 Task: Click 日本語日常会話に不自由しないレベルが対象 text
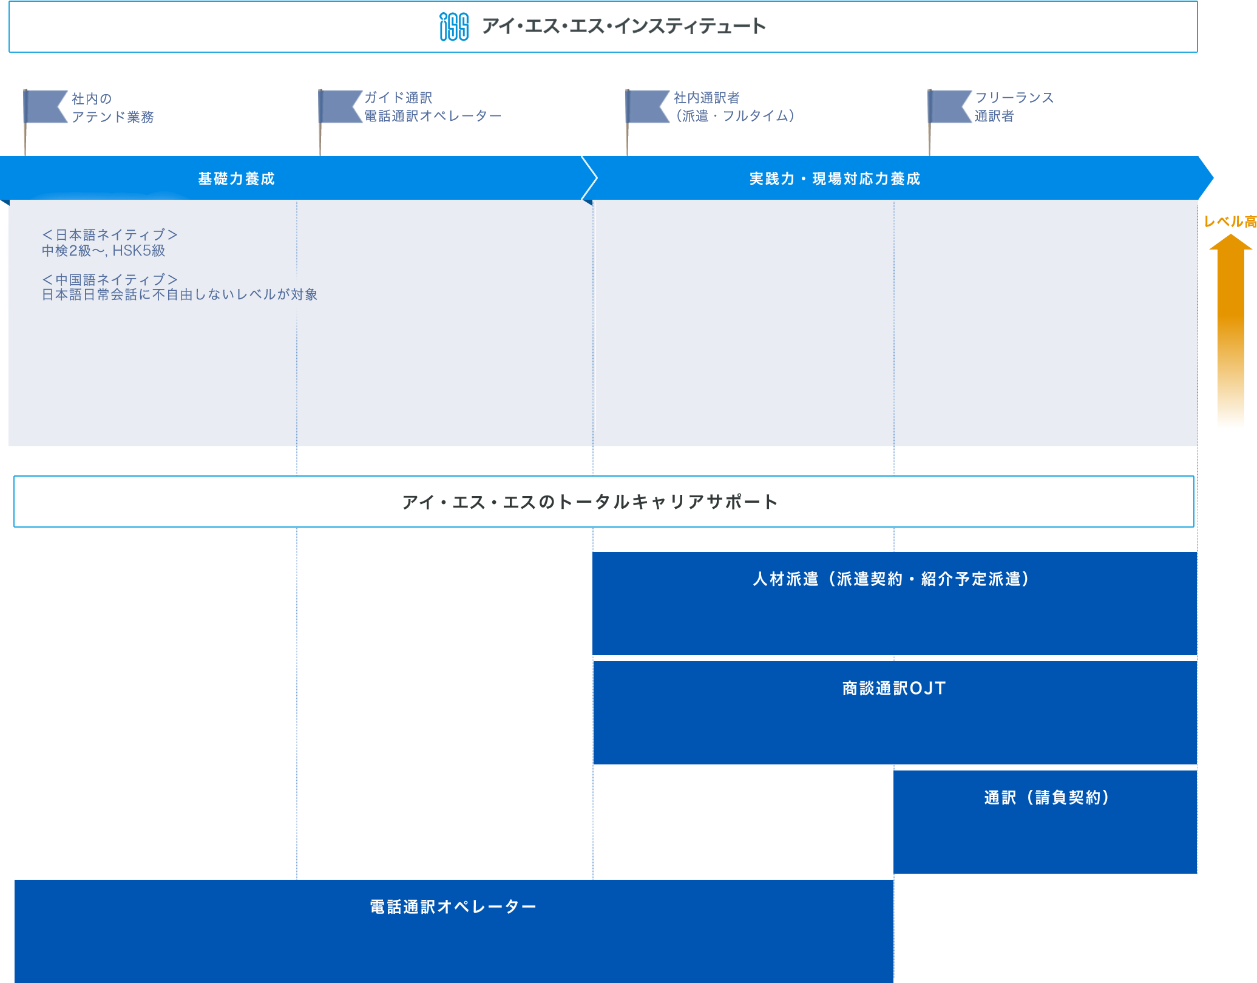[x=180, y=294]
